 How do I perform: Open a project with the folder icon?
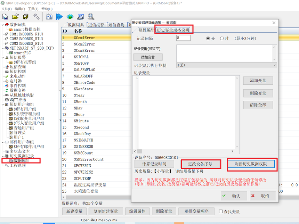[x=15, y=16]
